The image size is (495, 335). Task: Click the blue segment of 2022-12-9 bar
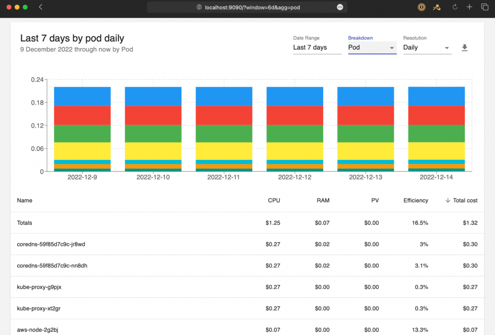tap(82, 96)
